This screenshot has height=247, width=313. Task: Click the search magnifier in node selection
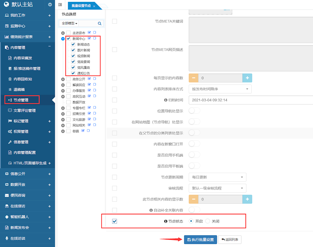click(100, 23)
